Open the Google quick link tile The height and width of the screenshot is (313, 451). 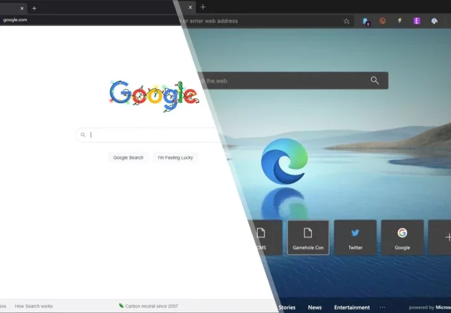(402, 237)
